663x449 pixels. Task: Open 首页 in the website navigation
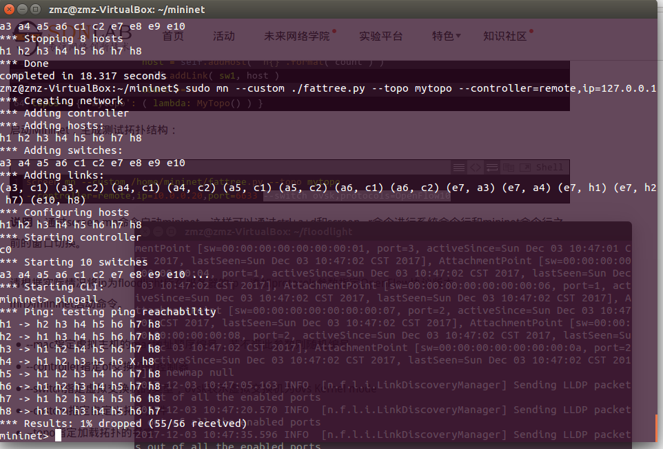tap(173, 36)
